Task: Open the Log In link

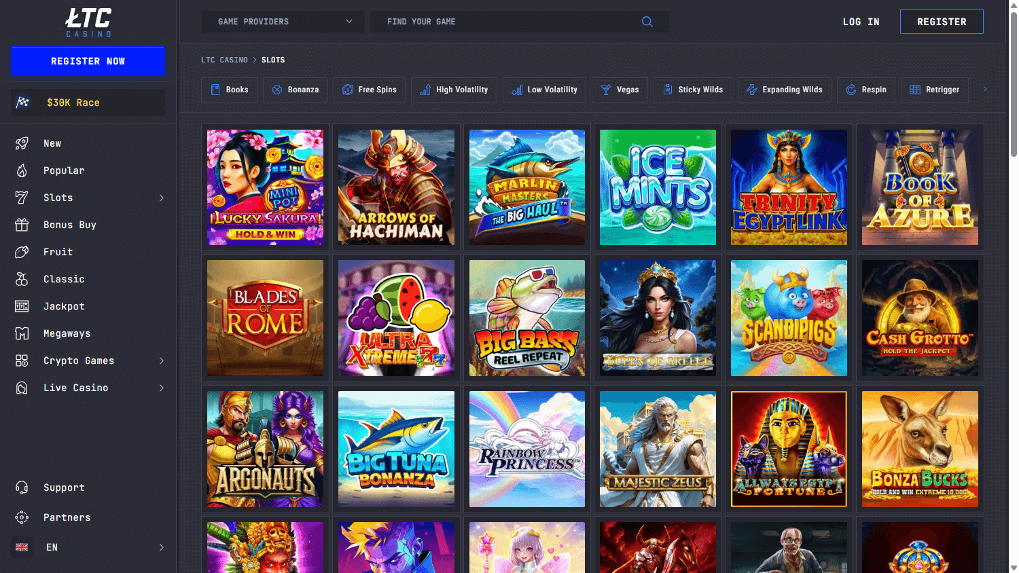Action: click(861, 21)
